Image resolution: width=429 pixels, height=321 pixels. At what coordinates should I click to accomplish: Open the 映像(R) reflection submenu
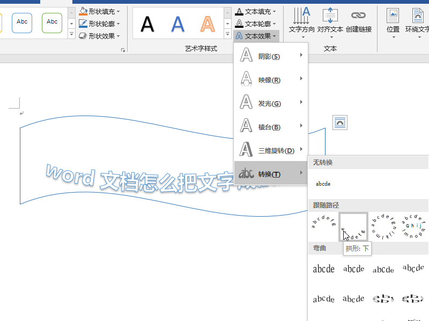click(271, 79)
